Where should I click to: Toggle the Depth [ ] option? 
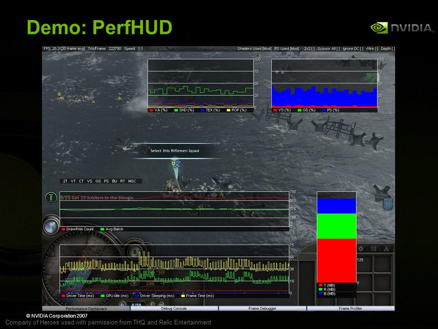point(388,49)
